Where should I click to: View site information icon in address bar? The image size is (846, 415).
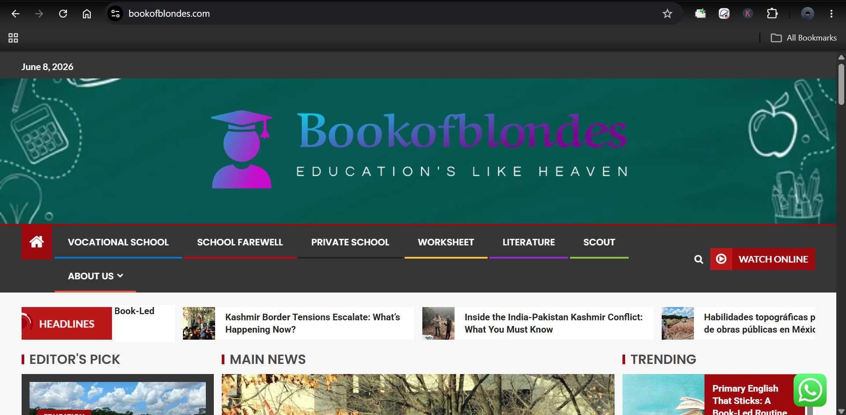116,14
